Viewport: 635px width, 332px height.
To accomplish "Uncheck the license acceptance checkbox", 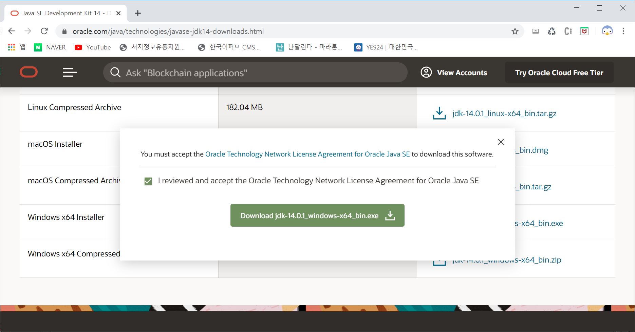I will click(148, 181).
